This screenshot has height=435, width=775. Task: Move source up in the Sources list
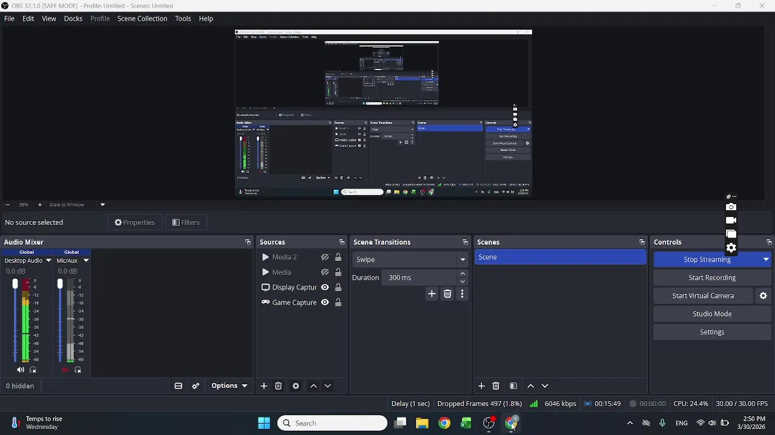pyautogui.click(x=313, y=386)
